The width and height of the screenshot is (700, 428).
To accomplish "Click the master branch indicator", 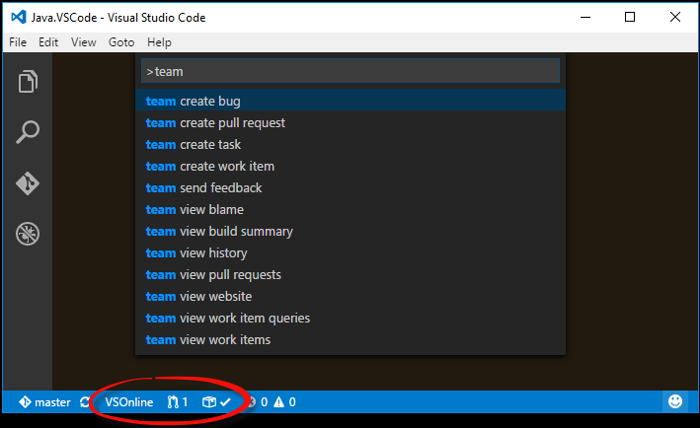I will 44,402.
